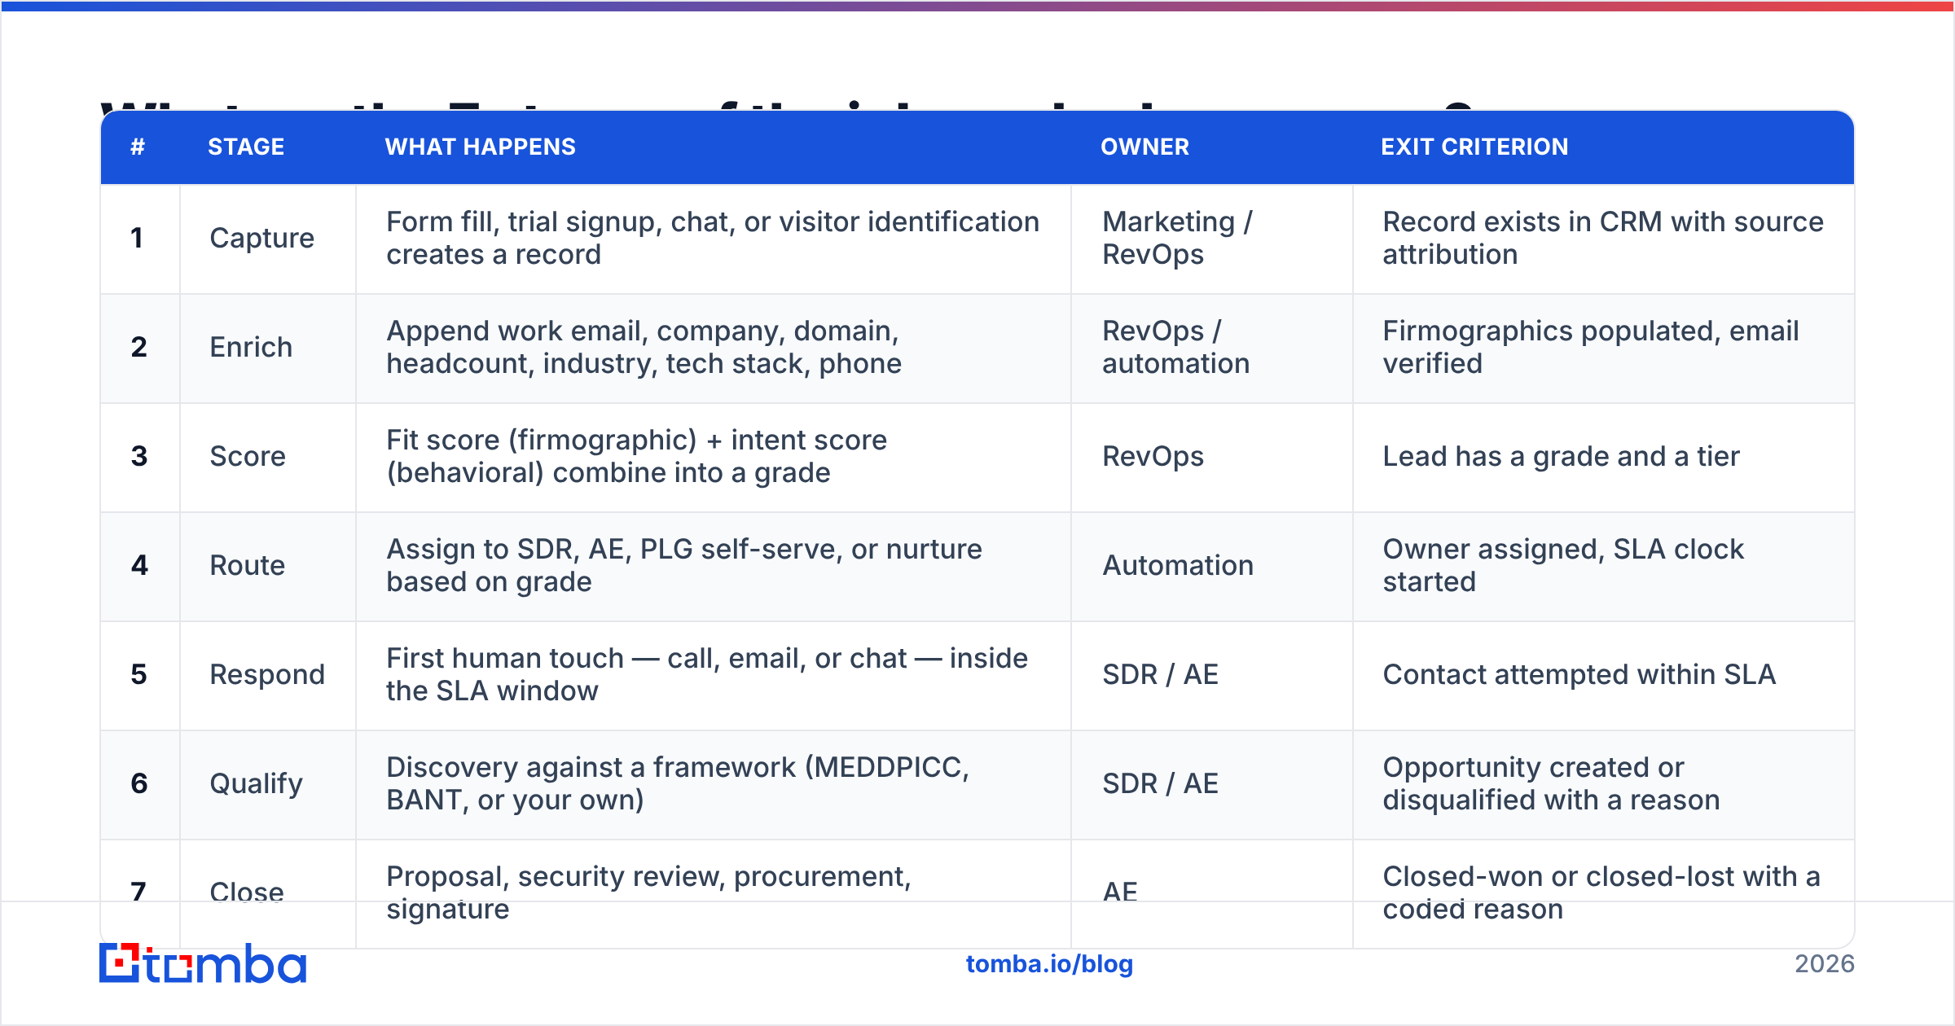Click 'Contact attempted within SLA' cell

point(1603,675)
